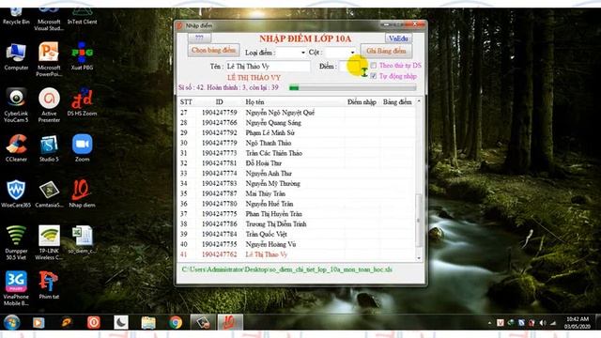Select row Ngô Thanh Thảo
Viewport: 601px width, 338px height.
pos(297,143)
